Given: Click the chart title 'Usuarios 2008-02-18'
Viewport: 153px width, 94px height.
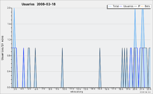Looking at the screenshot, I should coord(39,4).
